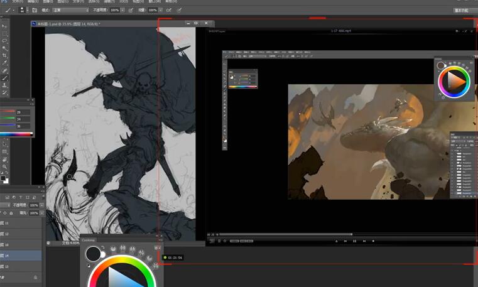Click the green channel slider in Color panel
478x287 pixels.
8,119
